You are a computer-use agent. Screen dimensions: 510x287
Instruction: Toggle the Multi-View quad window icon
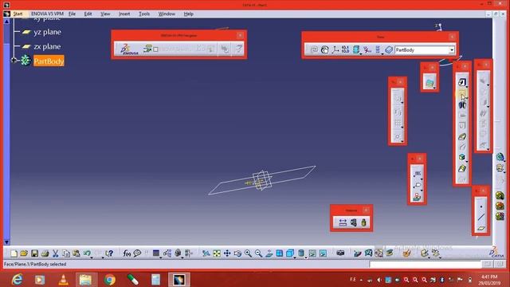point(280,254)
